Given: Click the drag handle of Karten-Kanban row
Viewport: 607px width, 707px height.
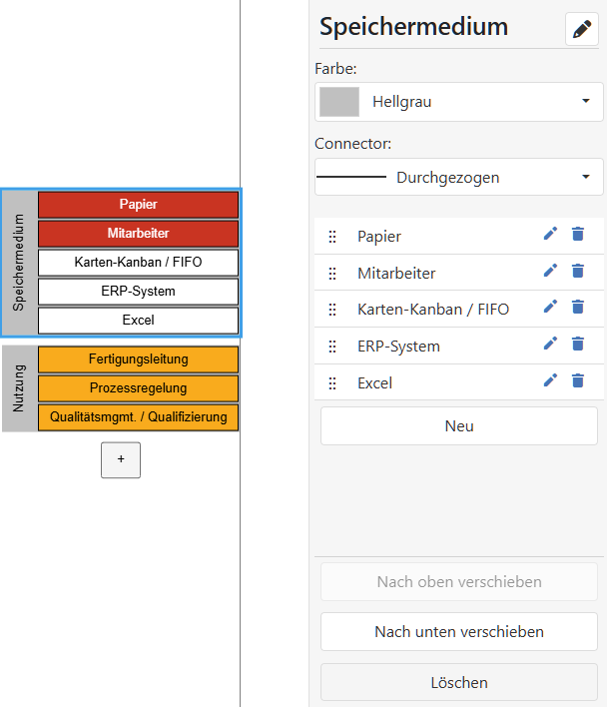Looking at the screenshot, I should (x=332, y=310).
